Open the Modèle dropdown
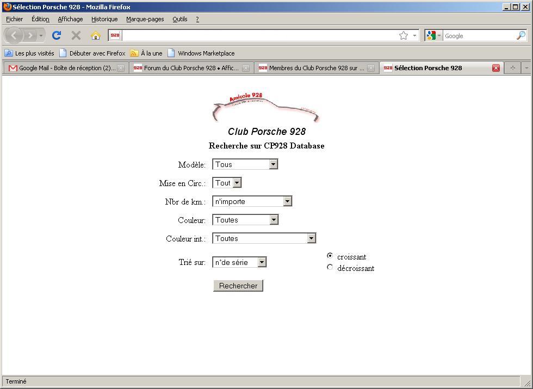 click(x=245, y=164)
